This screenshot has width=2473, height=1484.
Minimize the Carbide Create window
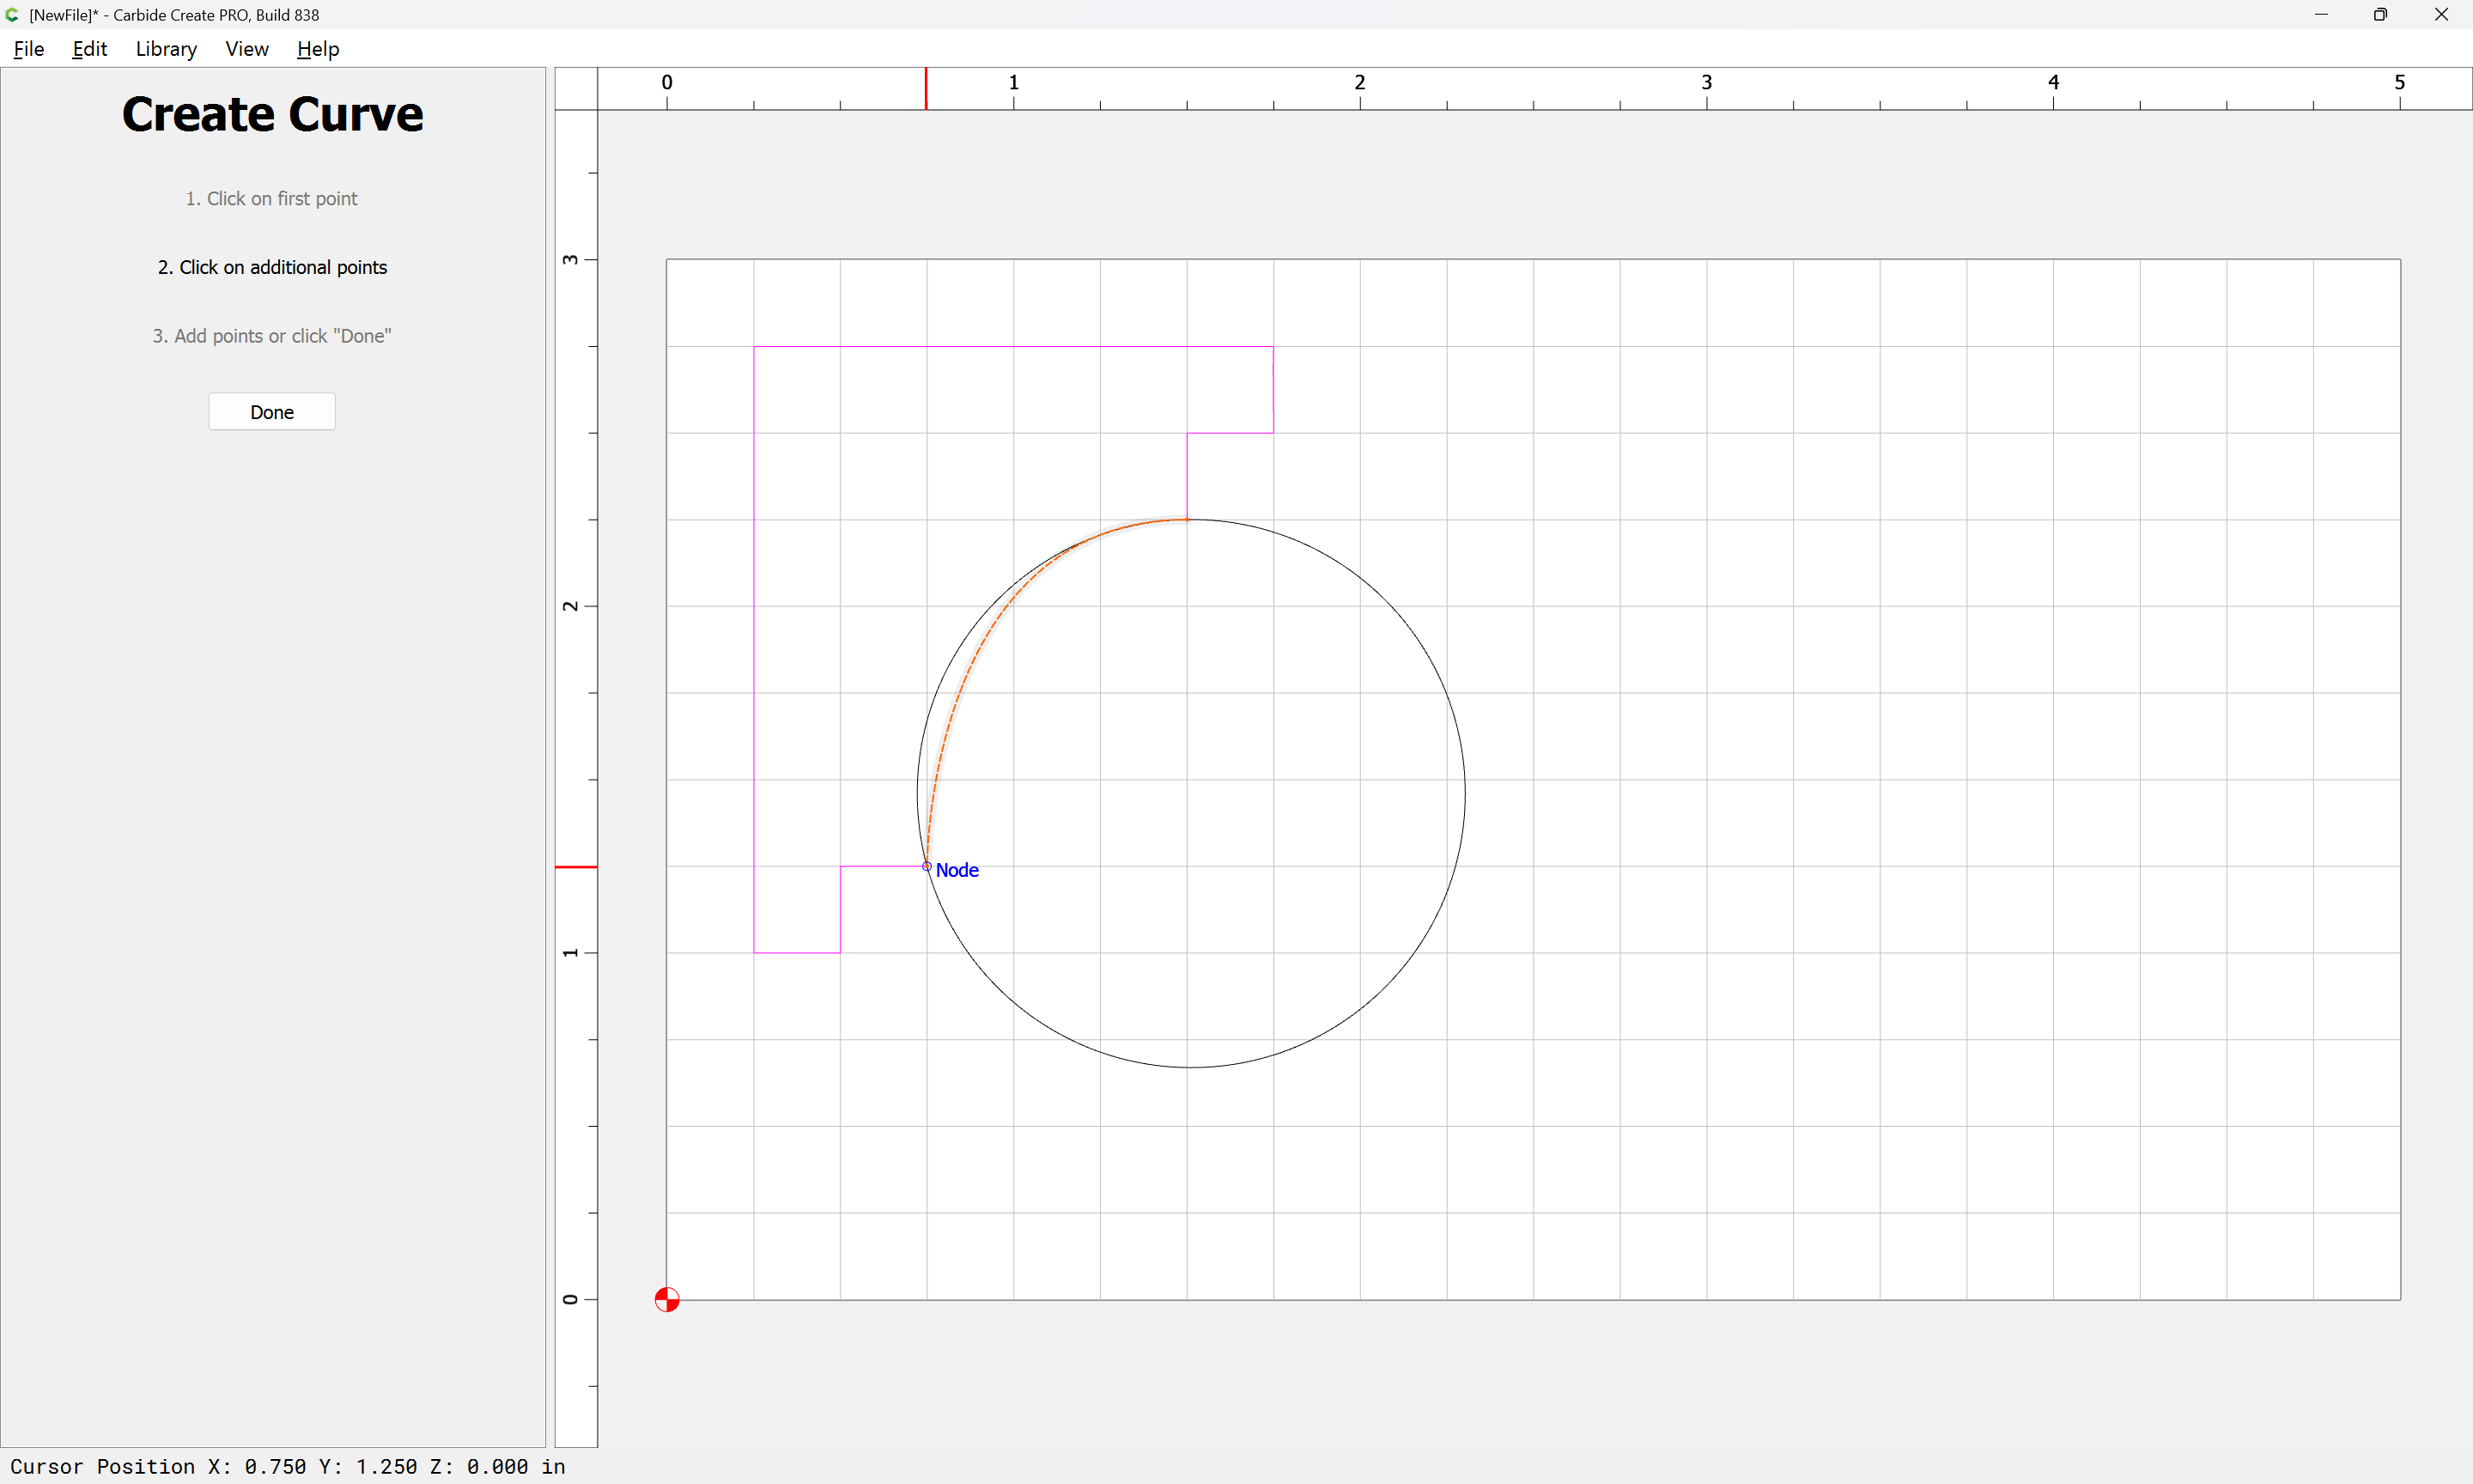coord(2320,15)
